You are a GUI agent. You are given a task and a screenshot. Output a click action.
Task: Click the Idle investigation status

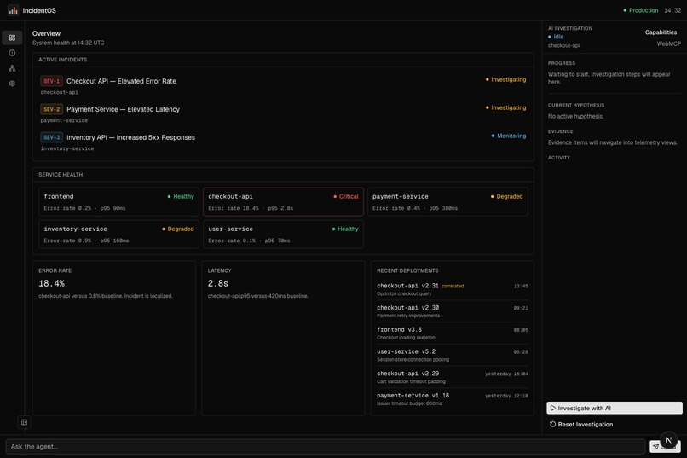556,37
